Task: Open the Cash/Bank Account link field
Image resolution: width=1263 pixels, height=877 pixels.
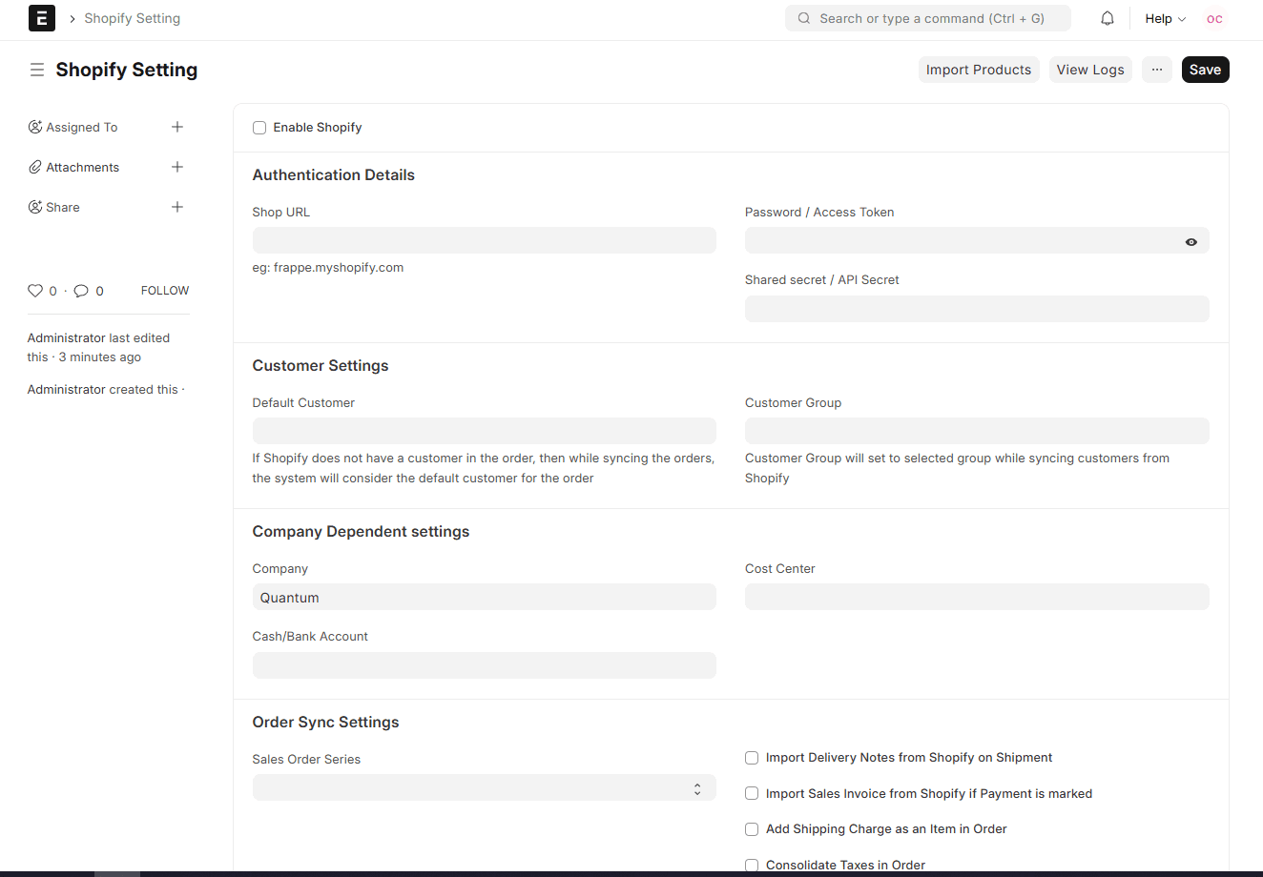Action: click(485, 665)
